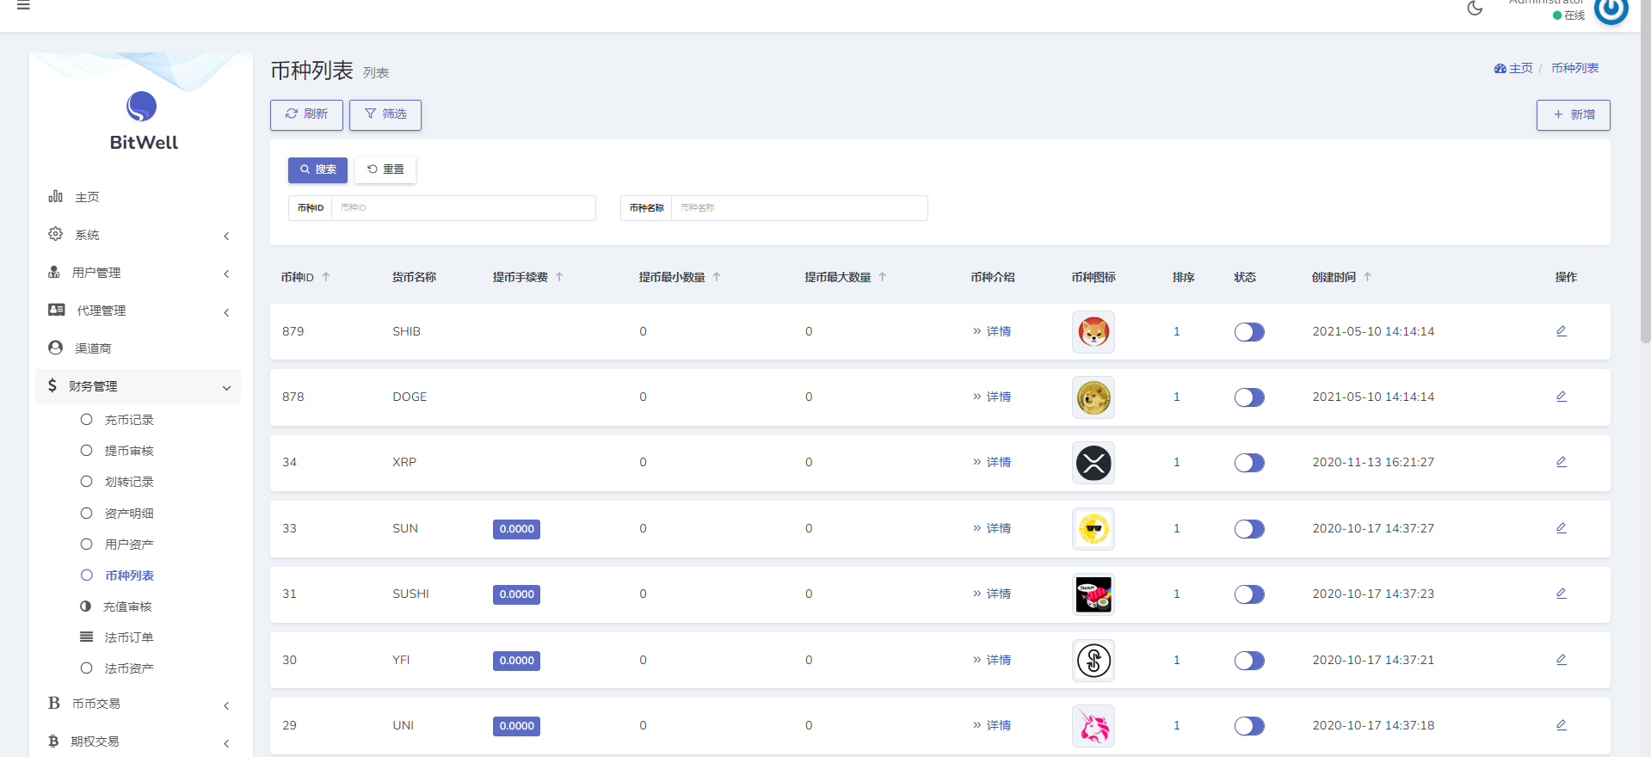Toggle the status switch for SUN
This screenshot has width=1651, height=757.
pos(1248,529)
